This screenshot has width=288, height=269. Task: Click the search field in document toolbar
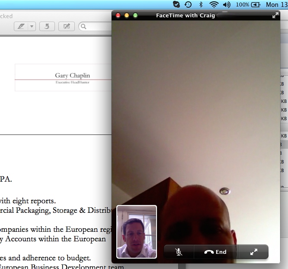[95, 26]
